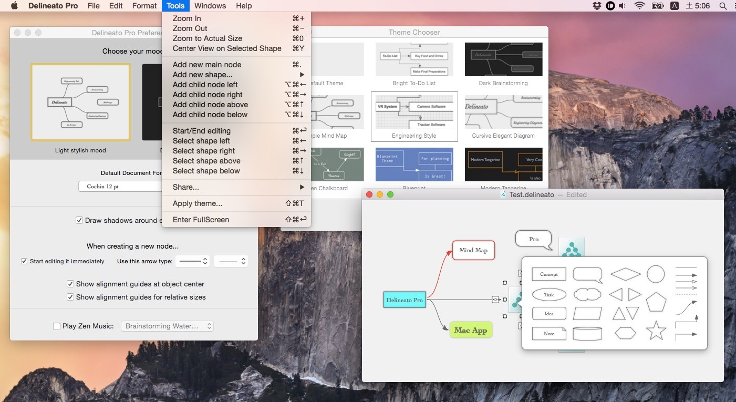Select the Light stylish mood thumbnail
The width and height of the screenshot is (736, 402).
tap(80, 102)
